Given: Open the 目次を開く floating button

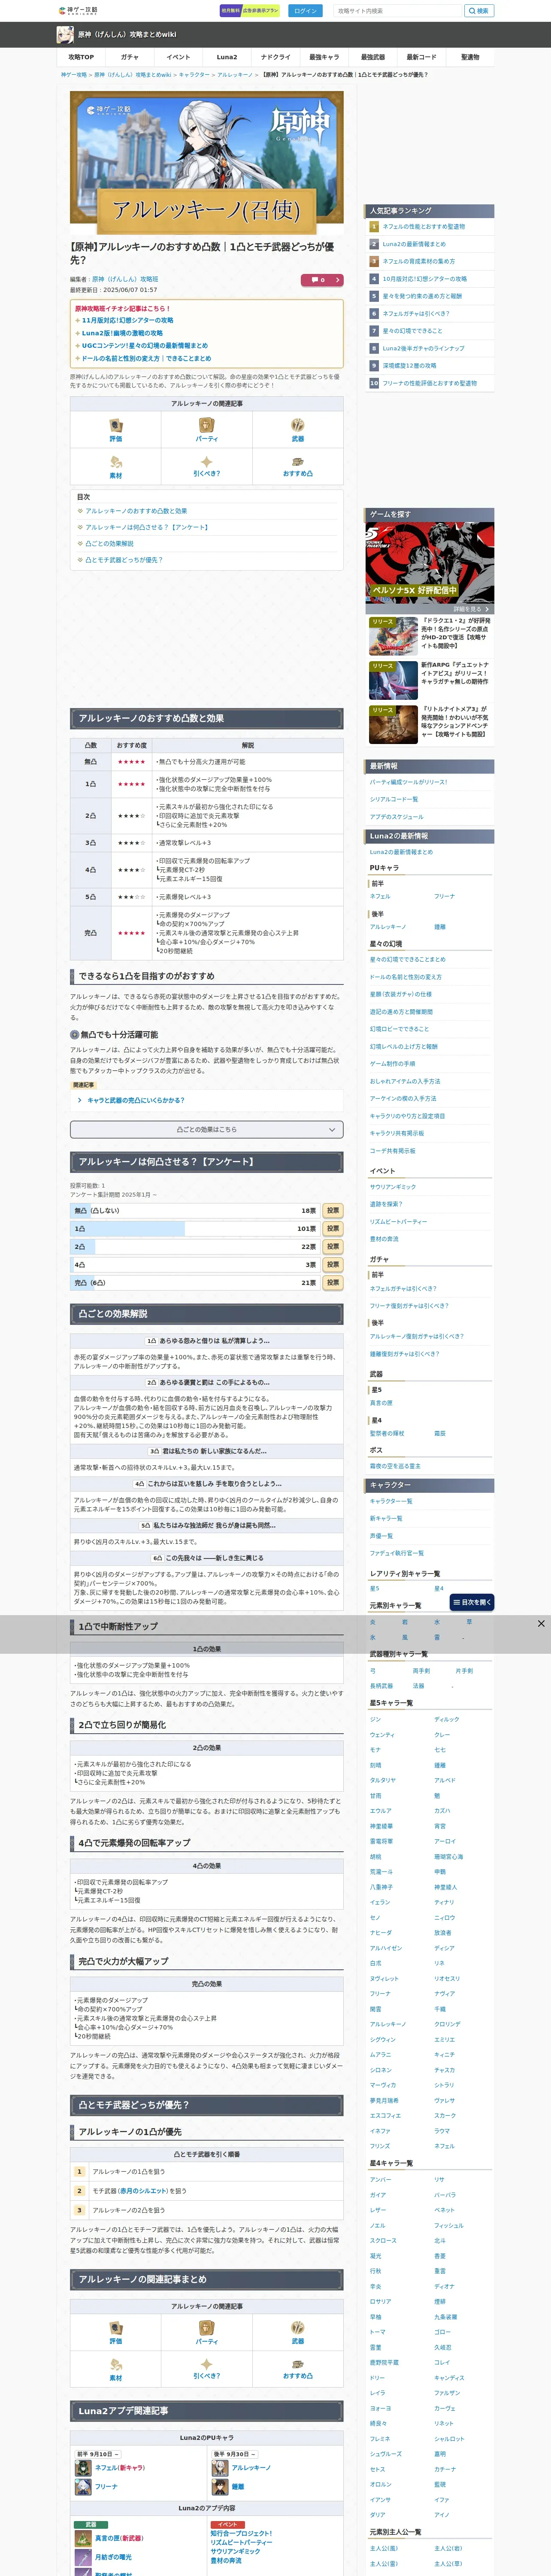Looking at the screenshot, I should click(x=472, y=1602).
